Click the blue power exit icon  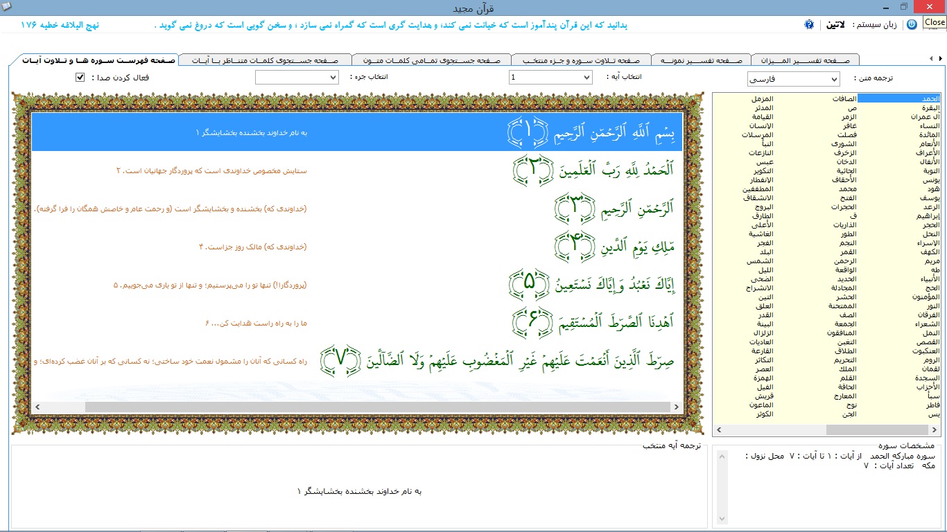(x=912, y=24)
